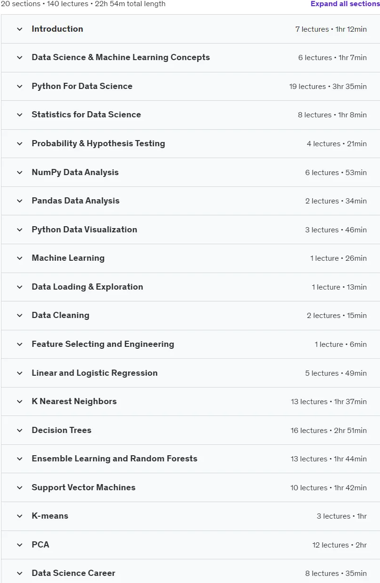Expand the K-means section chevron
The width and height of the screenshot is (380, 583).
pyautogui.click(x=19, y=516)
